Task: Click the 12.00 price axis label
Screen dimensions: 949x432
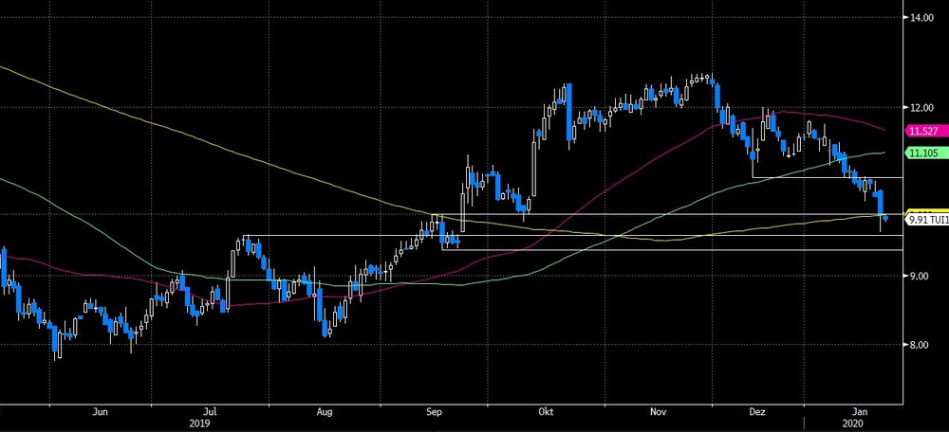Action: [x=921, y=108]
